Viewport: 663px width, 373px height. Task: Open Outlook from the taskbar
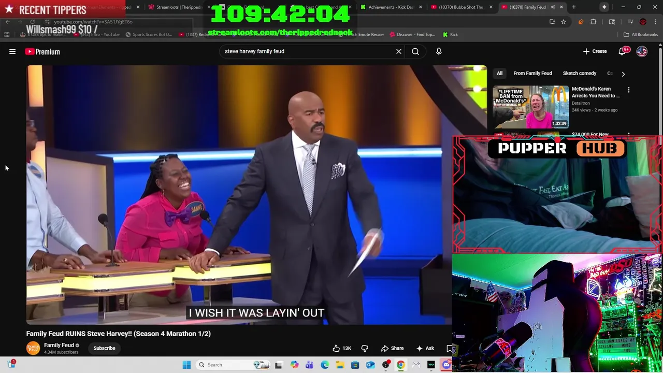(x=370, y=365)
